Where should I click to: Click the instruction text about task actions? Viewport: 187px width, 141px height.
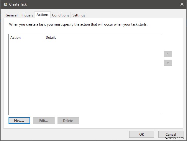(78, 24)
